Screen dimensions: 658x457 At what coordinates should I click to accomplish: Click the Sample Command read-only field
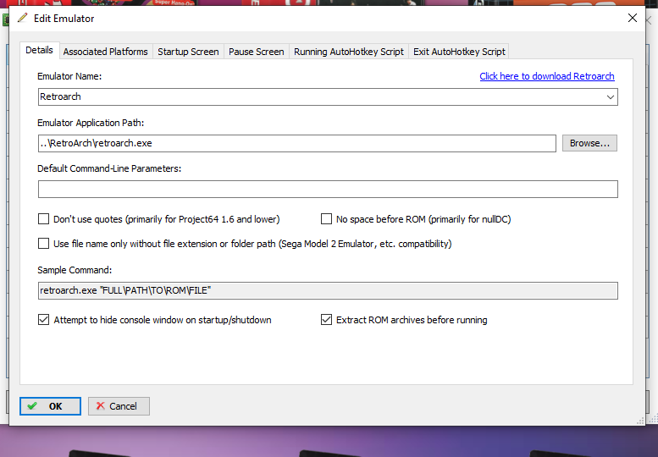[328, 290]
